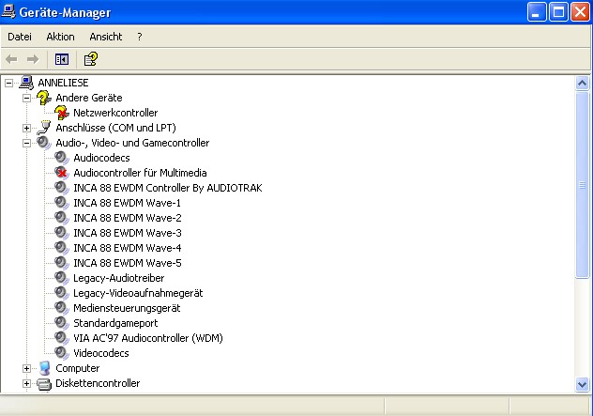Screen dimensions: 593x416
Task: Collapse Audio-, Video- und Gamecontroller branch
Action: point(26,143)
